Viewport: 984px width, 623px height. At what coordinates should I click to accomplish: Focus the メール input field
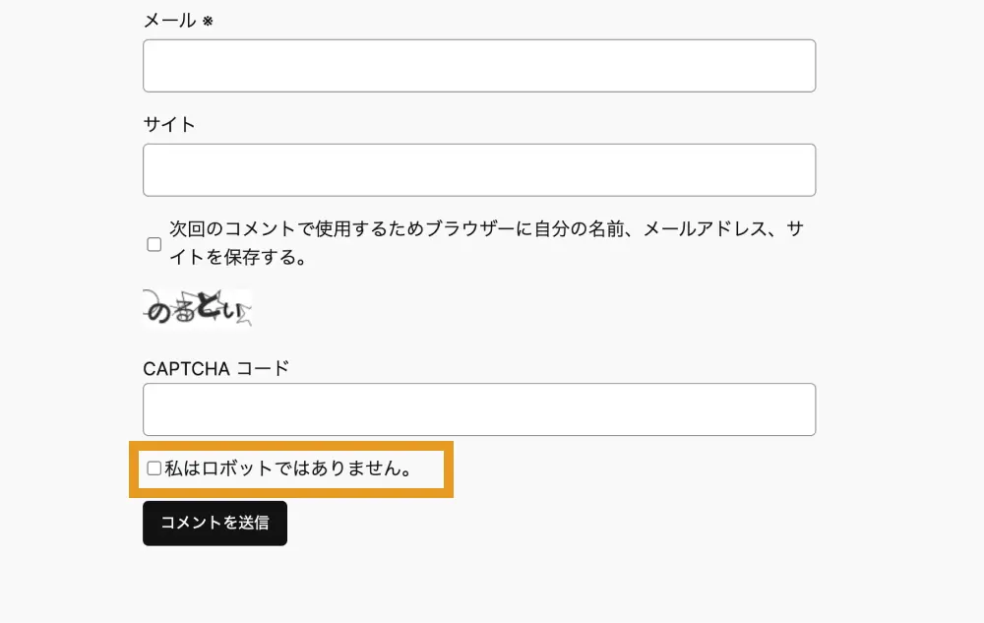(479, 66)
